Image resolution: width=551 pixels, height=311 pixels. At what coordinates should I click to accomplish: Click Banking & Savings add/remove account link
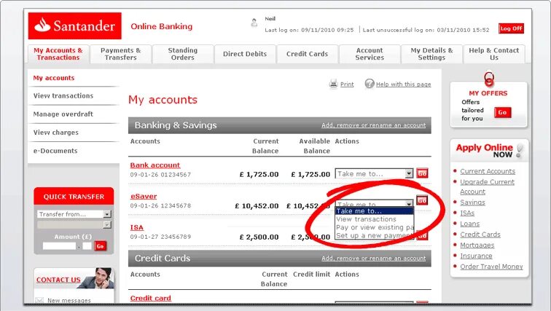[374, 125]
